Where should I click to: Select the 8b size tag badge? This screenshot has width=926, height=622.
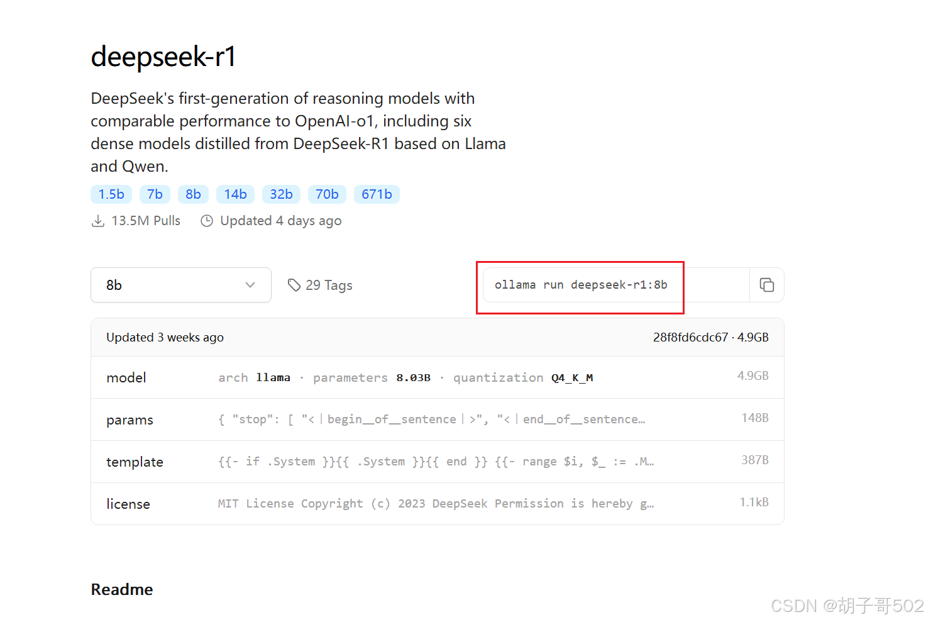tap(193, 194)
